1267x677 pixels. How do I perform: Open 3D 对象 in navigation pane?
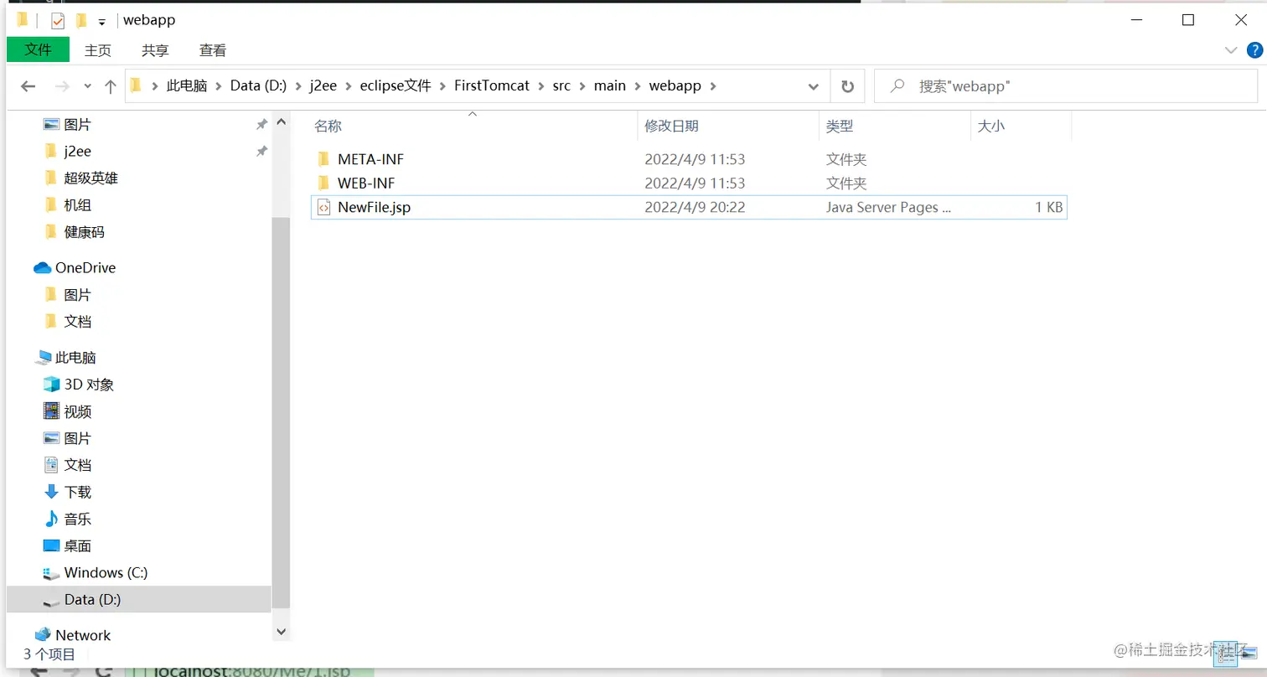89,385
